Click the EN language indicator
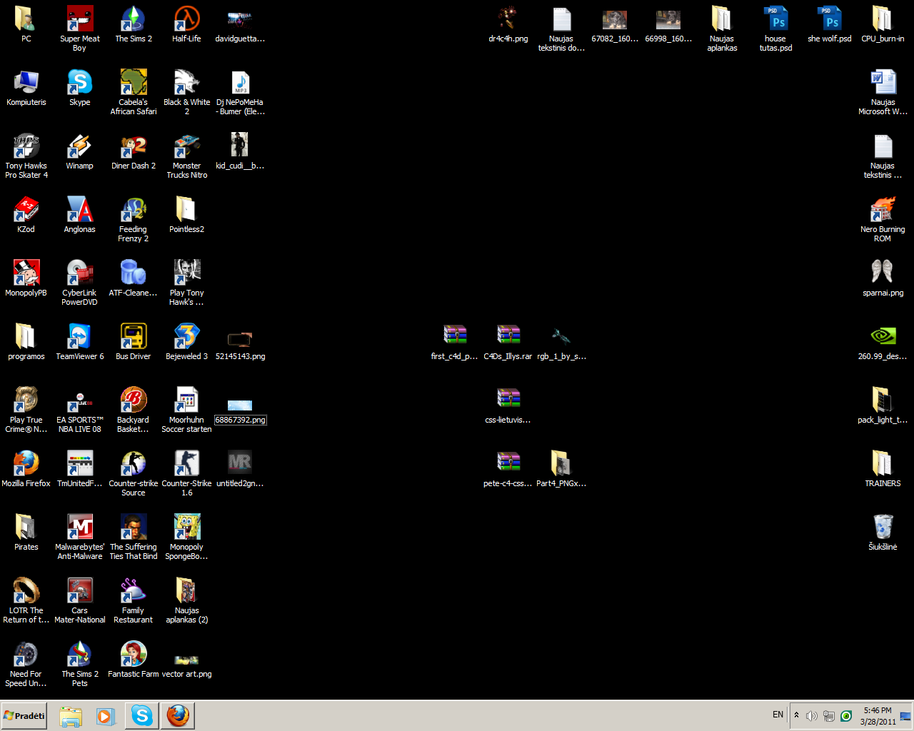 pyautogui.click(x=778, y=715)
